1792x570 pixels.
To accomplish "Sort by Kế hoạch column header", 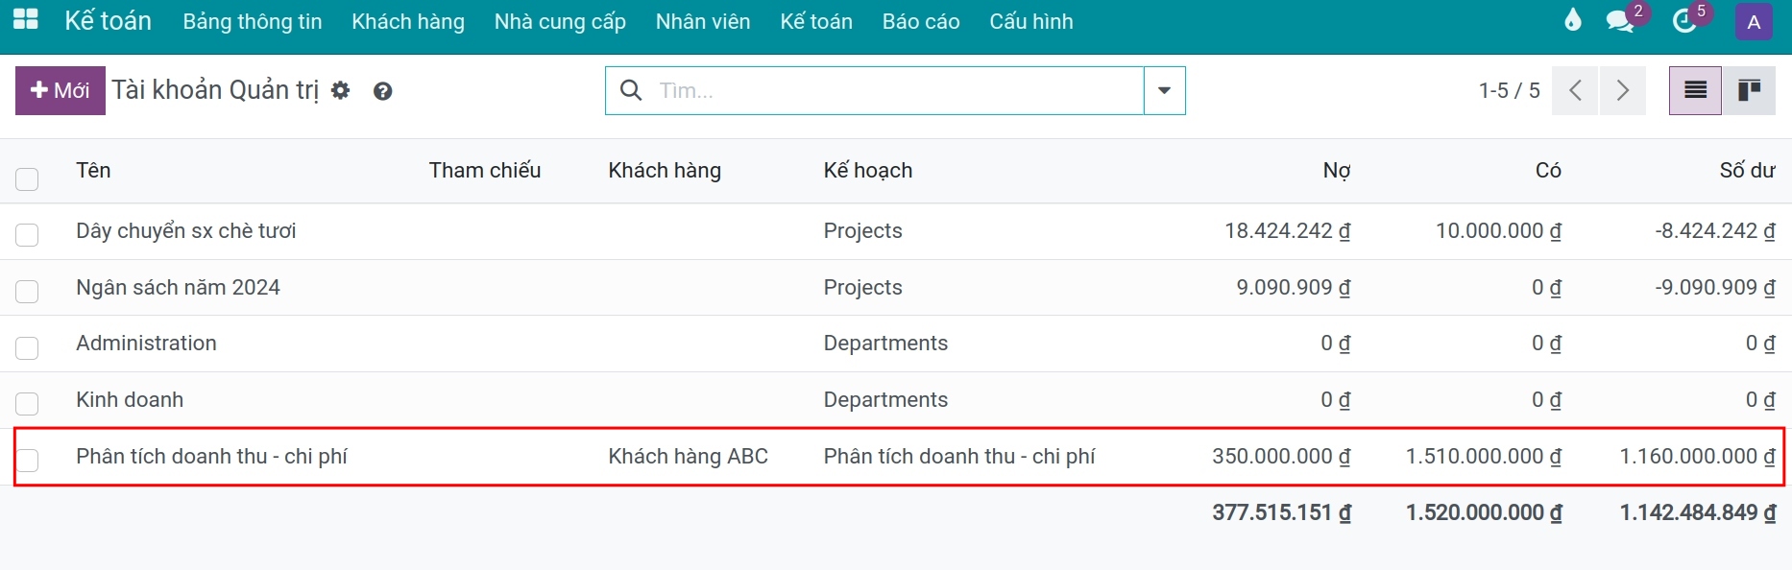I will 868,171.
